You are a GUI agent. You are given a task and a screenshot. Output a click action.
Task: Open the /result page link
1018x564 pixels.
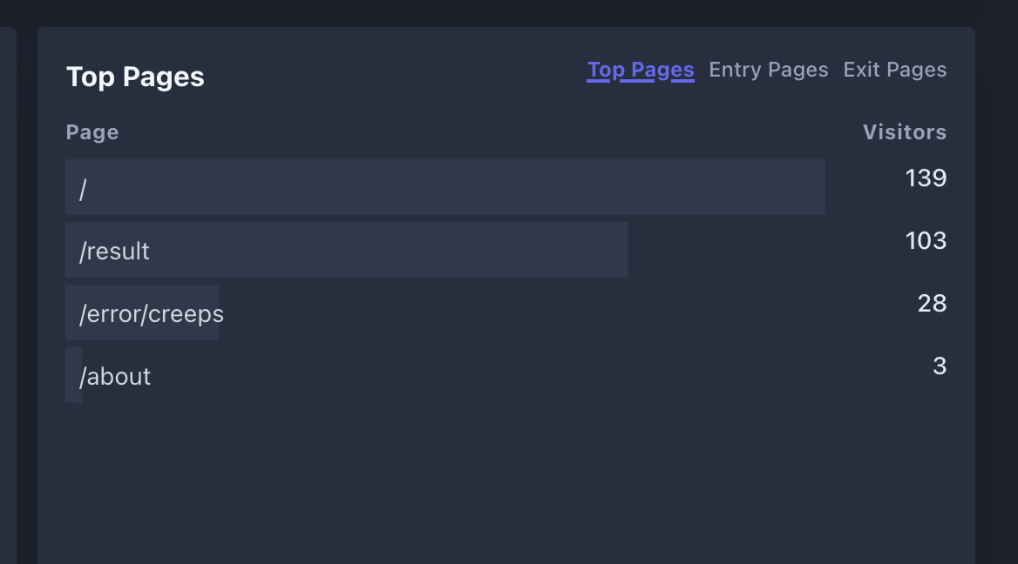pos(114,251)
